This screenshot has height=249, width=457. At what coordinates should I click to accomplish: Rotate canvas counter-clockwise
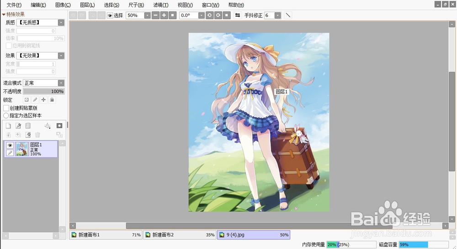(x=210, y=15)
